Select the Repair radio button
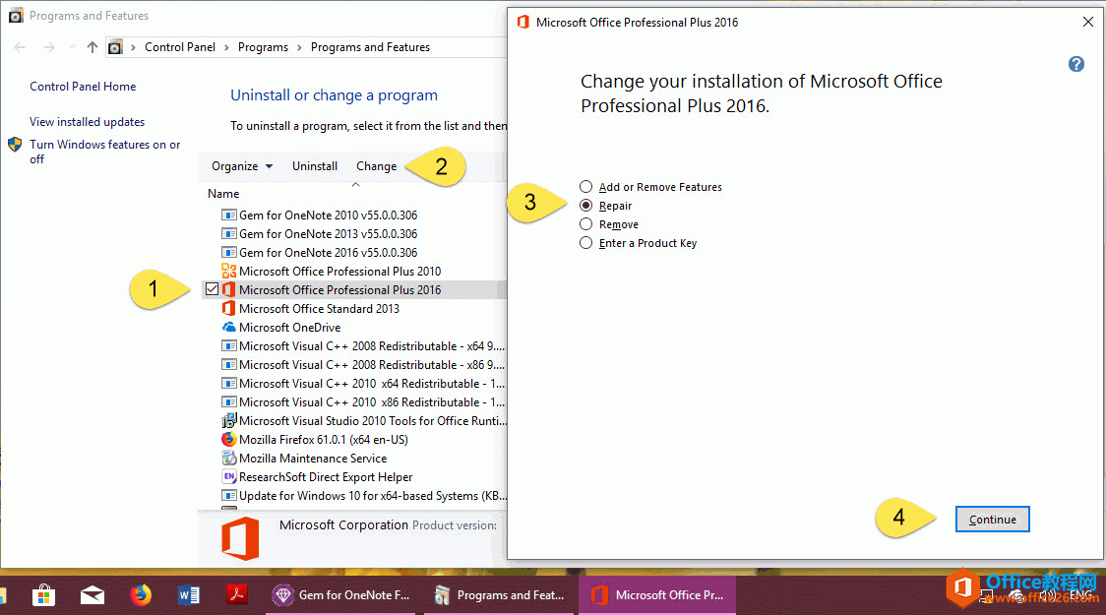The height and width of the screenshot is (615, 1106). [585, 206]
